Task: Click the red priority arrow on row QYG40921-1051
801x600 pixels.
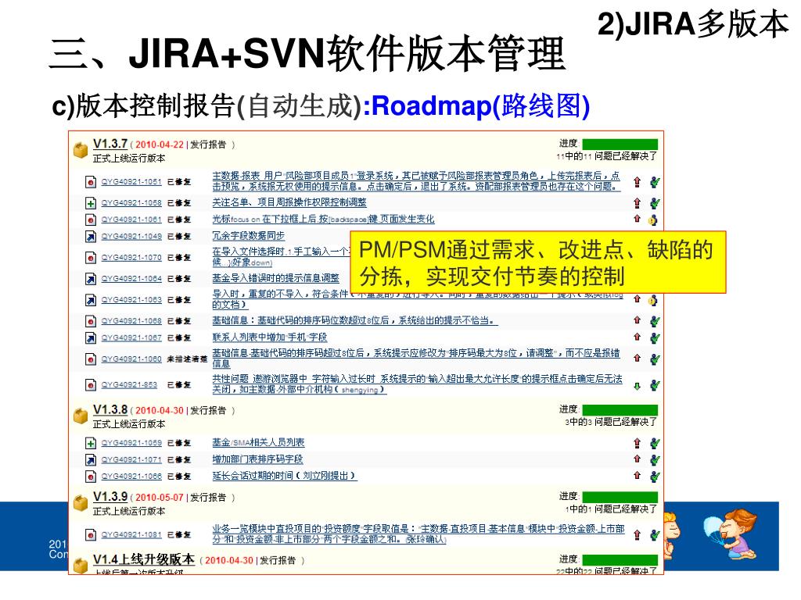Action: pyautogui.click(x=637, y=181)
